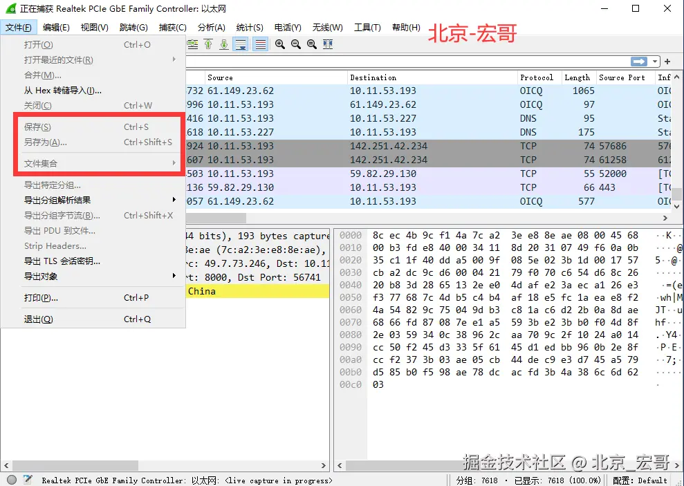Image resolution: width=684 pixels, height=486 pixels.
Task: Click the 配置: Default profile in status bar
Action: [640, 480]
